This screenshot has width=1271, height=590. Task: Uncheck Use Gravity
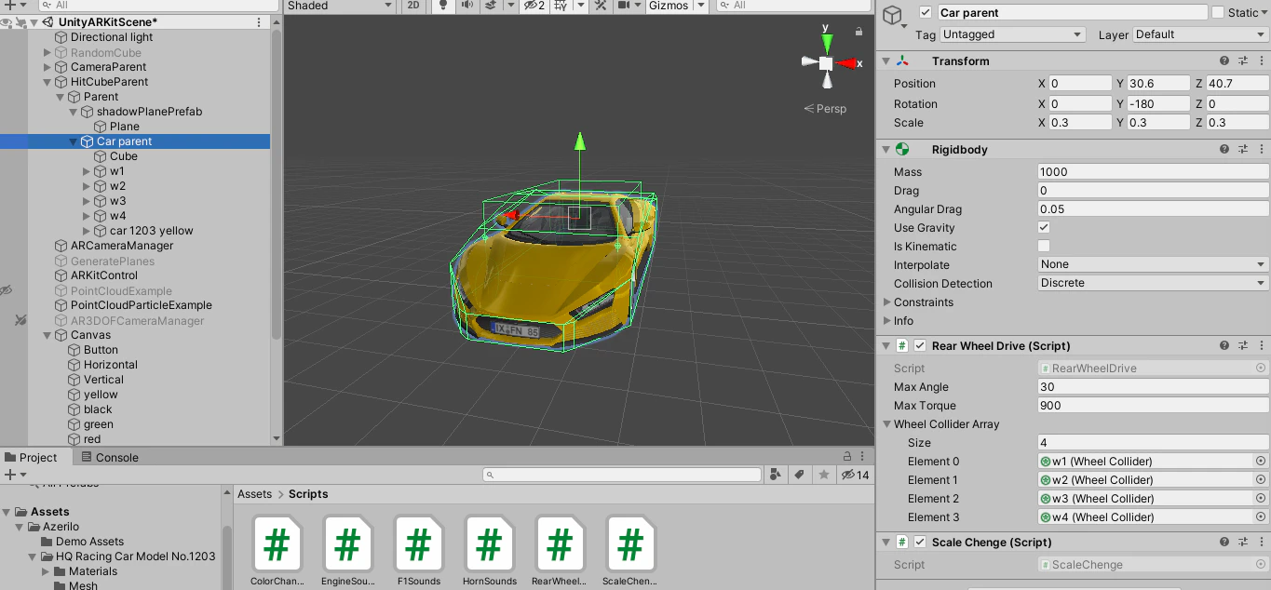pyautogui.click(x=1044, y=228)
